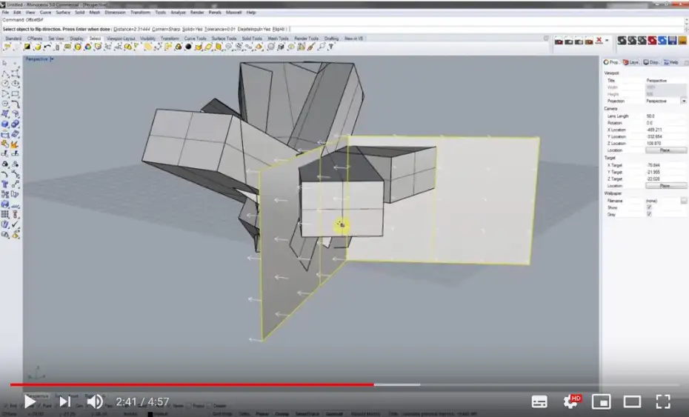The width and height of the screenshot is (689, 417).
Task: Mute the video volume
Action: [95, 401]
